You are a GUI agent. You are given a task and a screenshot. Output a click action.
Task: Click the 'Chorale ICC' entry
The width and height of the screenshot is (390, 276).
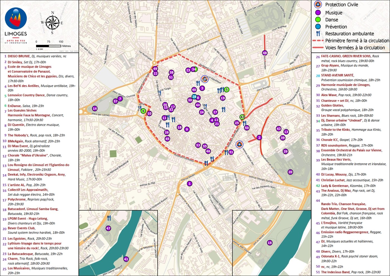342,140
